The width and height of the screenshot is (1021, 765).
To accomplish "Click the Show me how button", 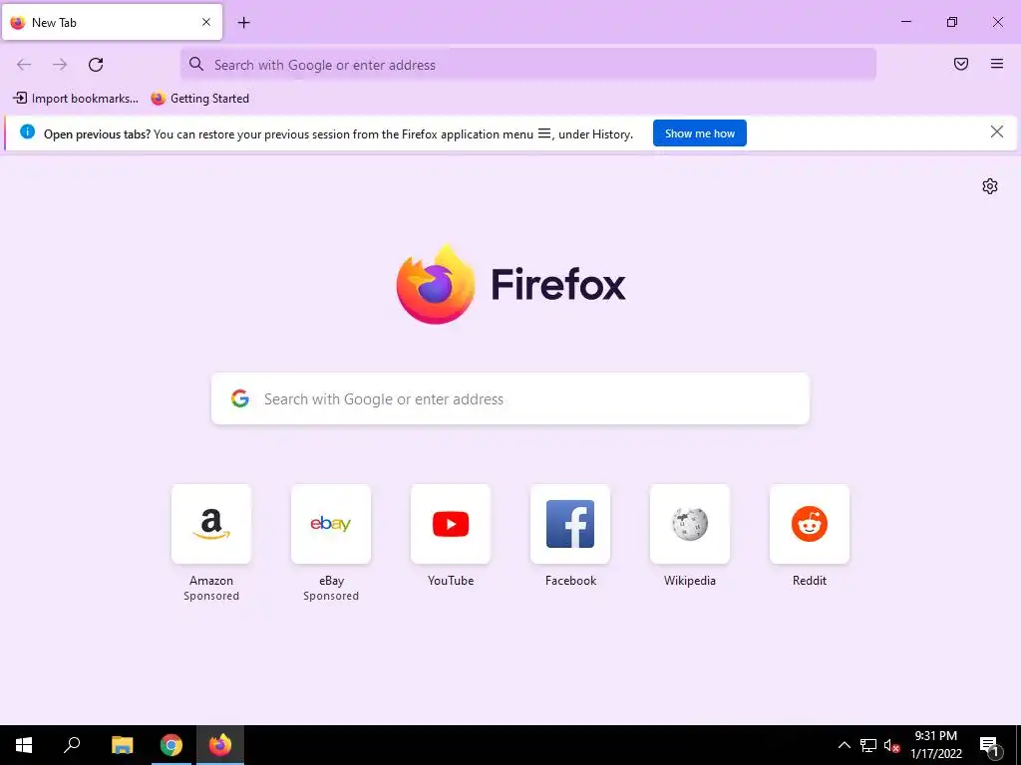I will click(x=699, y=133).
